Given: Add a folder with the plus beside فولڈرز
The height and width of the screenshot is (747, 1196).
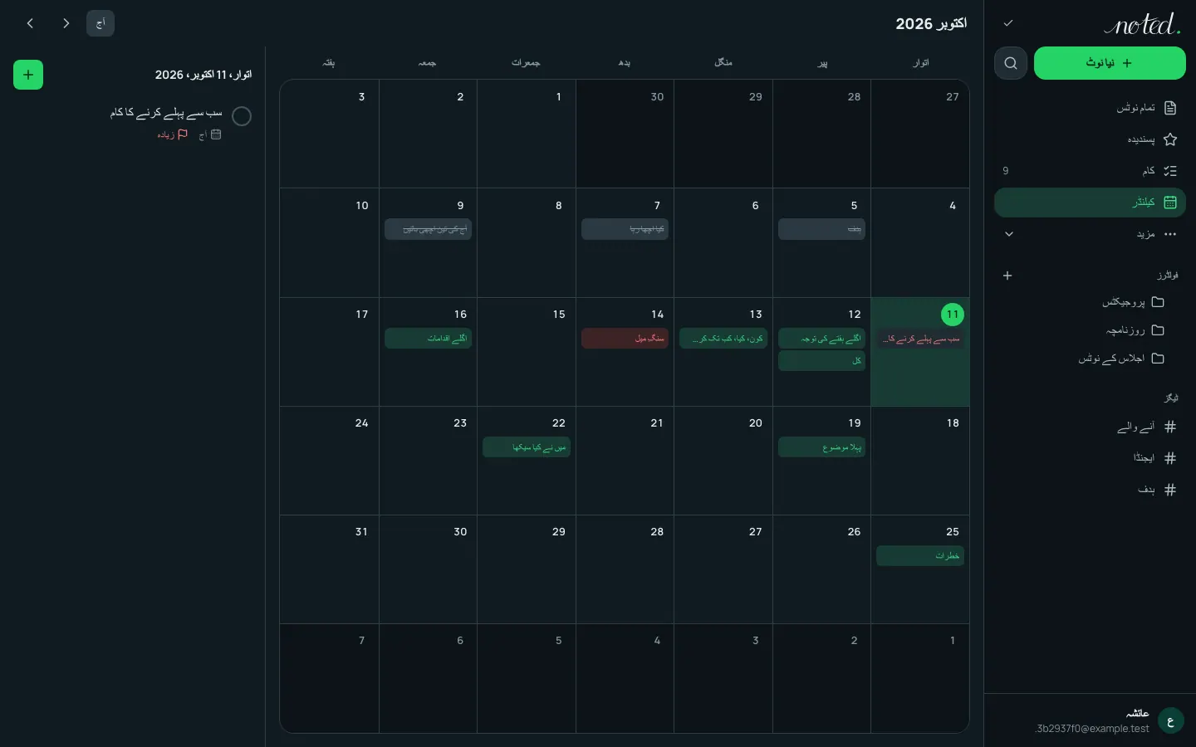Looking at the screenshot, I should tap(1007, 276).
